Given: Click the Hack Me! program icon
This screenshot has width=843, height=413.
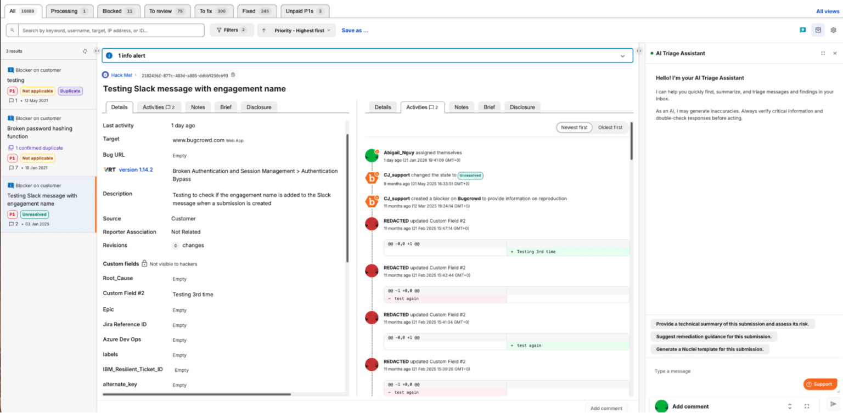Looking at the screenshot, I should click(x=105, y=75).
